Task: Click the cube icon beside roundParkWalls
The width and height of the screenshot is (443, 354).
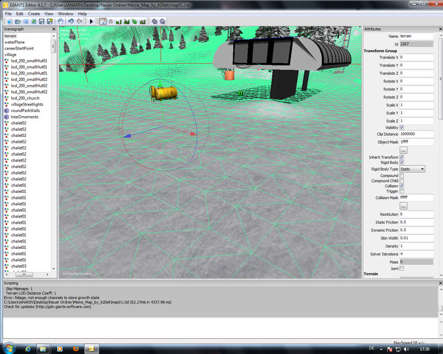Action: click(x=6, y=111)
